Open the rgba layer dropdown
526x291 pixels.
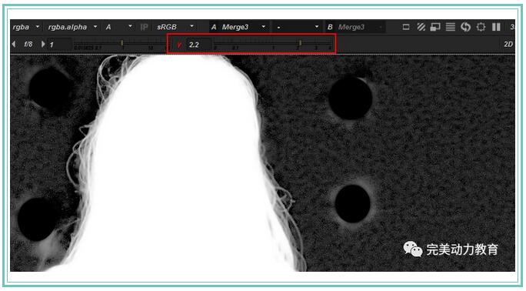26,27
